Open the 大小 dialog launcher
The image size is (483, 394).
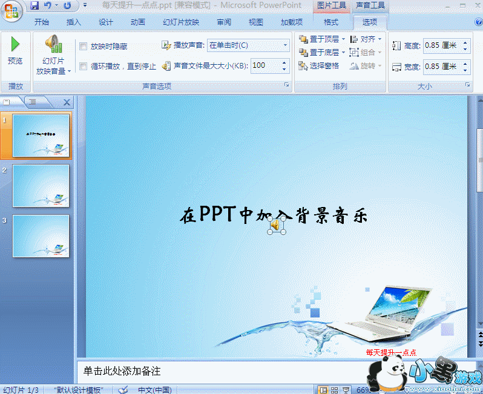click(x=468, y=85)
